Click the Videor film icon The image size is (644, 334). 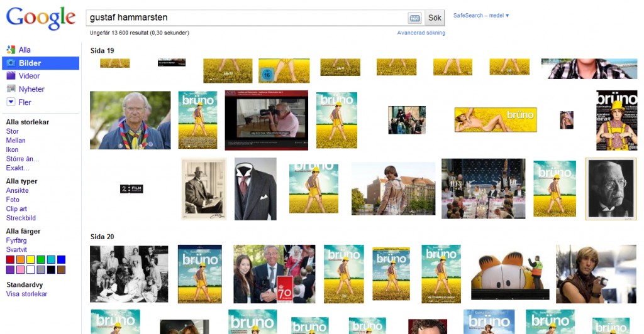[x=11, y=76]
